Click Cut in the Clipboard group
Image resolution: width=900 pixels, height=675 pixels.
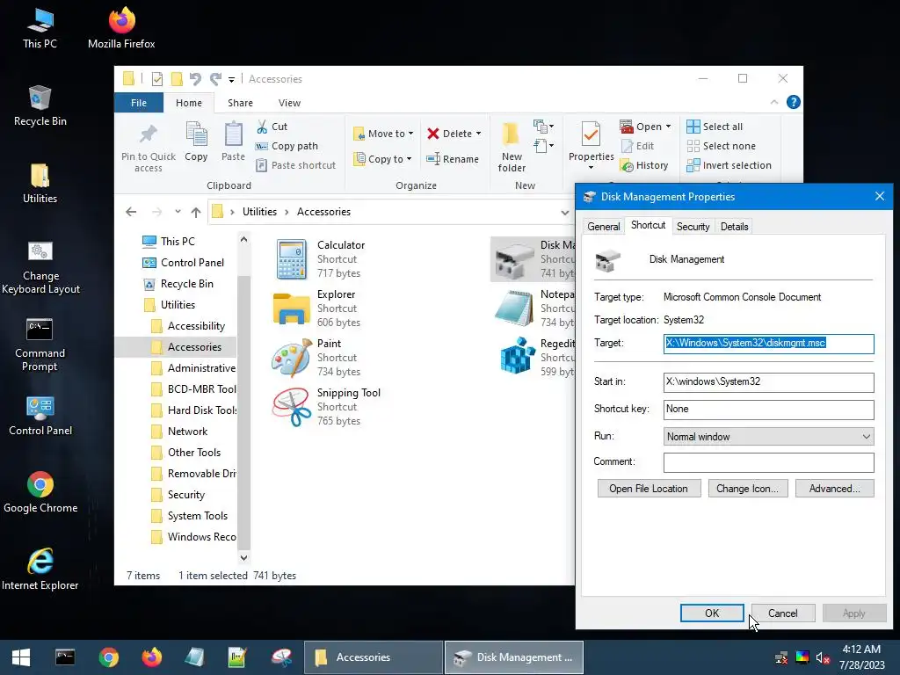[x=272, y=127]
